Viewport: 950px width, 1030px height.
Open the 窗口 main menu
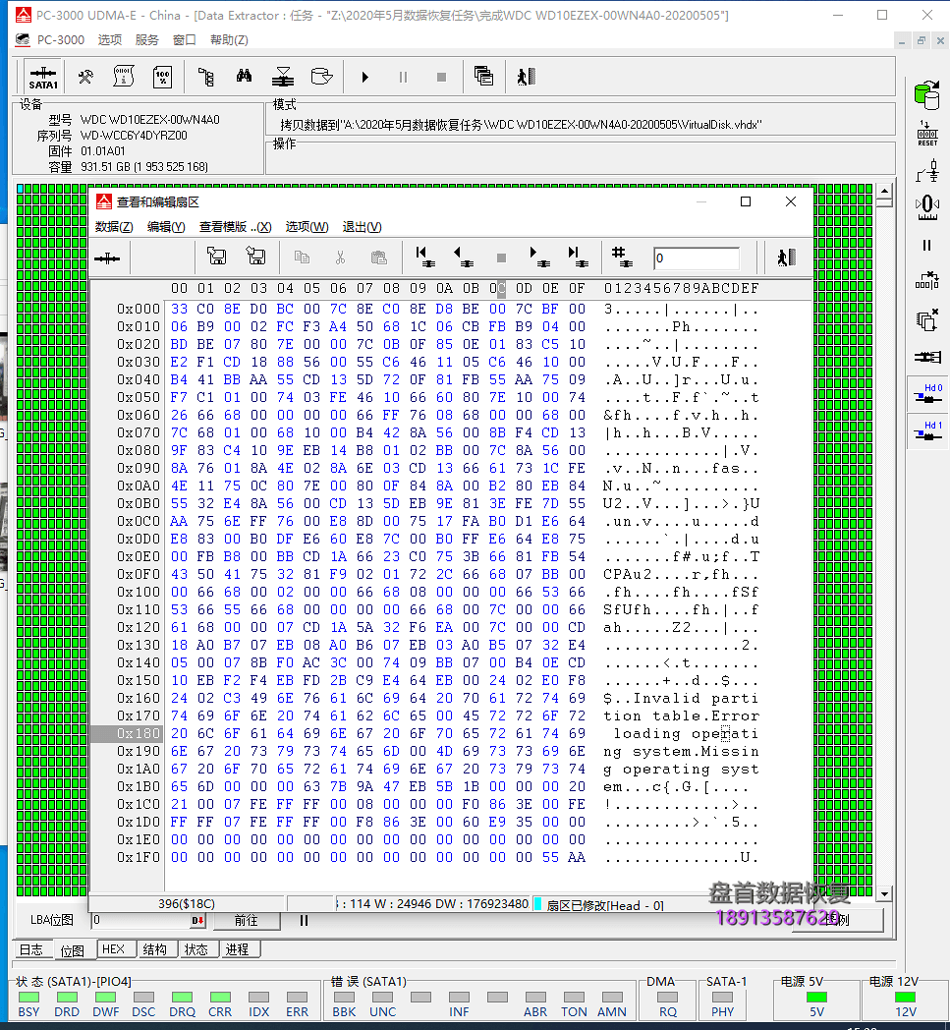[x=185, y=40]
